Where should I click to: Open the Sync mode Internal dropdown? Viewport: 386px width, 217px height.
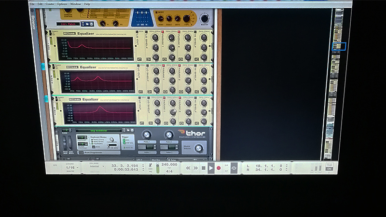pos(96,166)
